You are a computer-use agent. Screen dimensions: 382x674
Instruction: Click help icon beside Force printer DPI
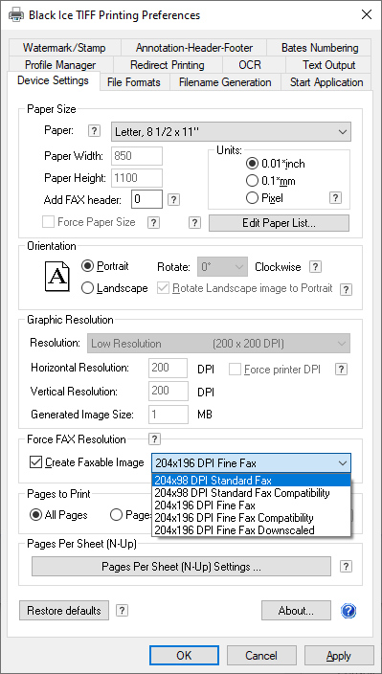click(341, 370)
